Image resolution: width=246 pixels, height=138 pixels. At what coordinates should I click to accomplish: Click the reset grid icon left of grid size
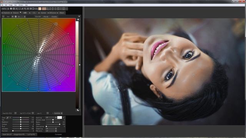pyautogui.click(x=3, y=16)
